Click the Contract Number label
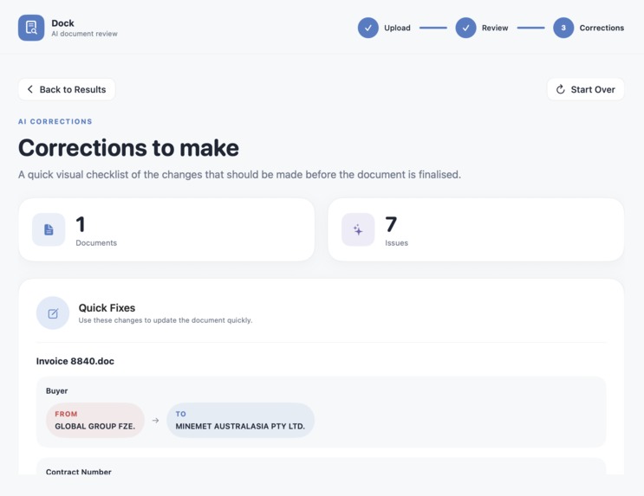Image resolution: width=644 pixels, height=496 pixels. pos(79,472)
